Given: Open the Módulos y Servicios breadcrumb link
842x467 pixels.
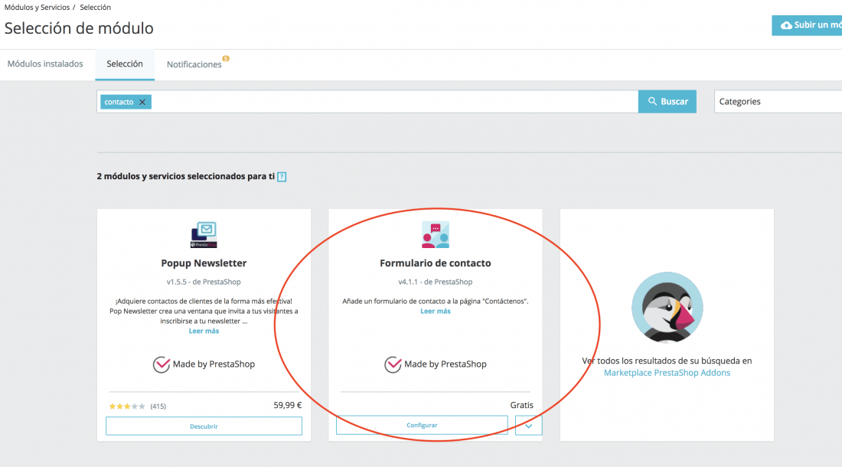Looking at the screenshot, I should point(37,8).
